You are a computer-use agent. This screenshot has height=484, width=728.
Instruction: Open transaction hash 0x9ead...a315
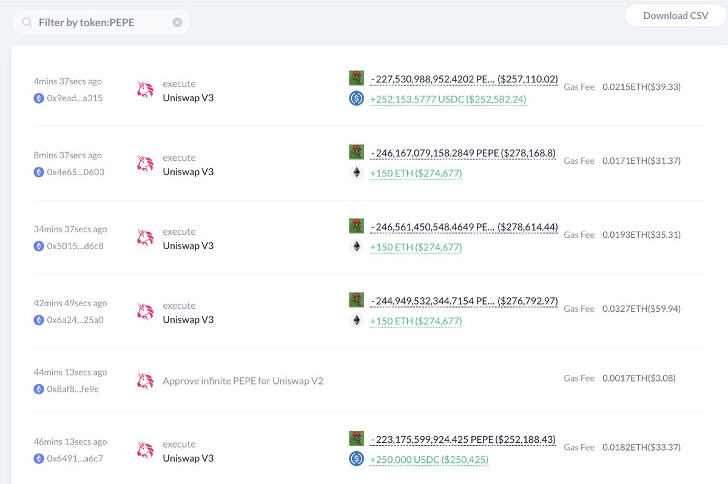[x=75, y=98]
